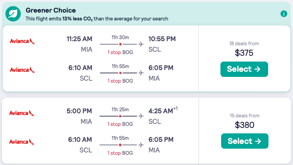The width and height of the screenshot is (293, 165).
Task: Click airplane icon on the 11h 30m leg
Action: [x=141, y=44]
